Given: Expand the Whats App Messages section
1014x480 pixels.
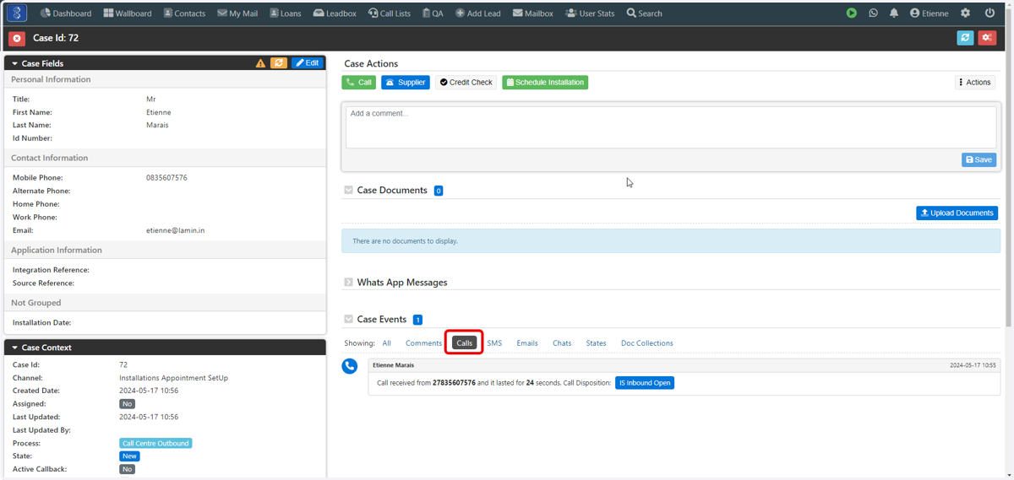Looking at the screenshot, I should 348,283.
